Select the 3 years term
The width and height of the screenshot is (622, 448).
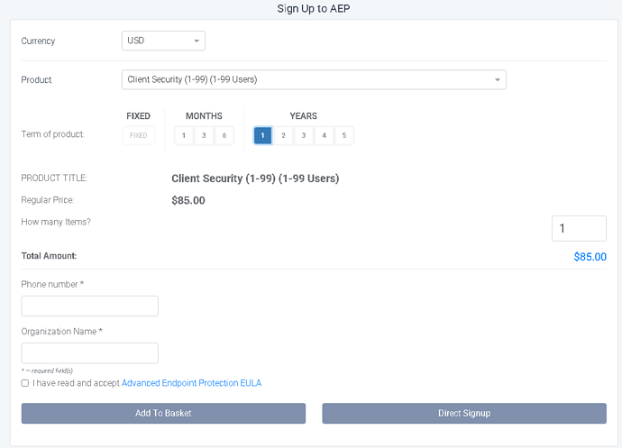click(x=304, y=135)
